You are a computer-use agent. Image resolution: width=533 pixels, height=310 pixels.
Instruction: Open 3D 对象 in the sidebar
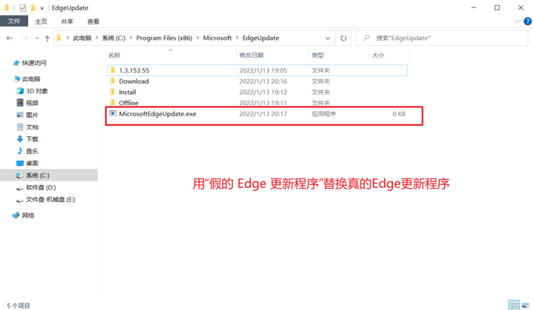pyautogui.click(x=37, y=91)
